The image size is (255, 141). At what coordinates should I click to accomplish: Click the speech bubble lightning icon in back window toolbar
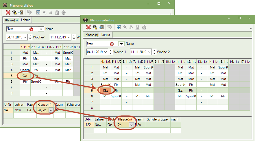tap(29, 12)
